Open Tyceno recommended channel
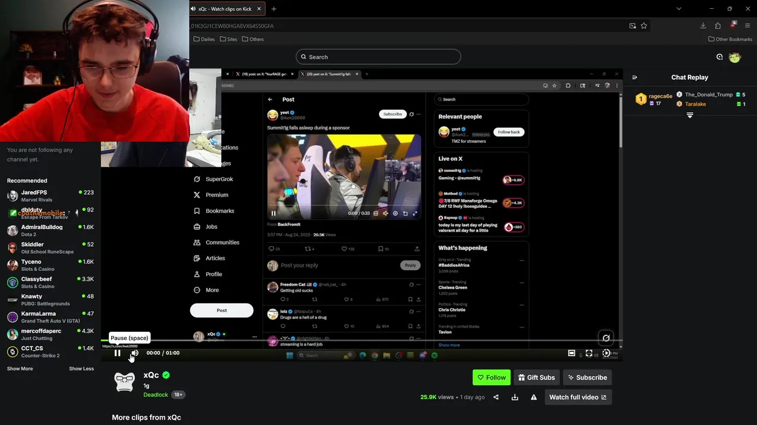This screenshot has height=425, width=757. [50, 265]
